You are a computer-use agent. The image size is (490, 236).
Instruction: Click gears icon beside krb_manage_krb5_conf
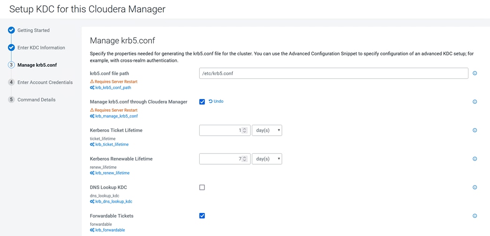pos(92,116)
